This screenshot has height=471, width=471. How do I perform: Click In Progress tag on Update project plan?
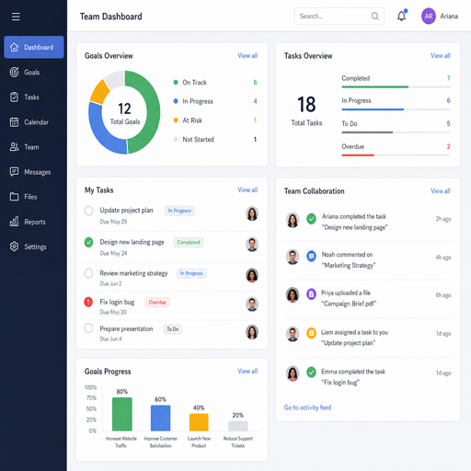click(179, 211)
